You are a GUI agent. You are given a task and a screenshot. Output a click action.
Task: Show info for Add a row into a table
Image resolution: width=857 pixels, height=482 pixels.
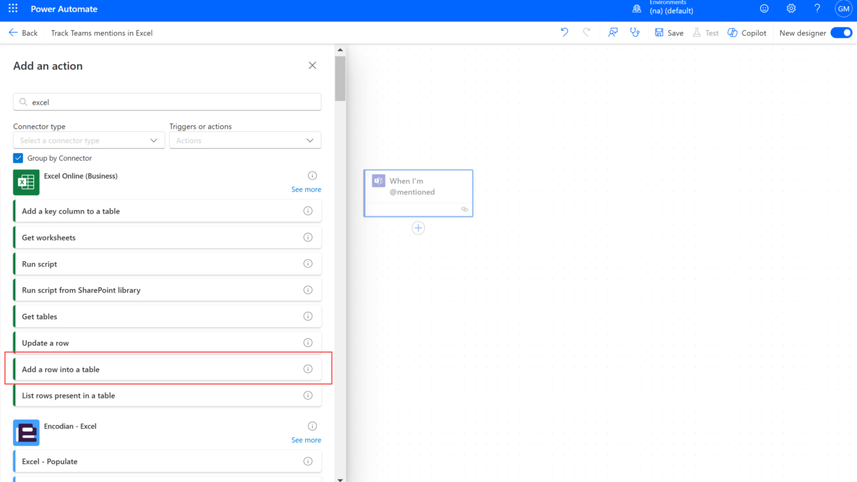[x=308, y=369]
